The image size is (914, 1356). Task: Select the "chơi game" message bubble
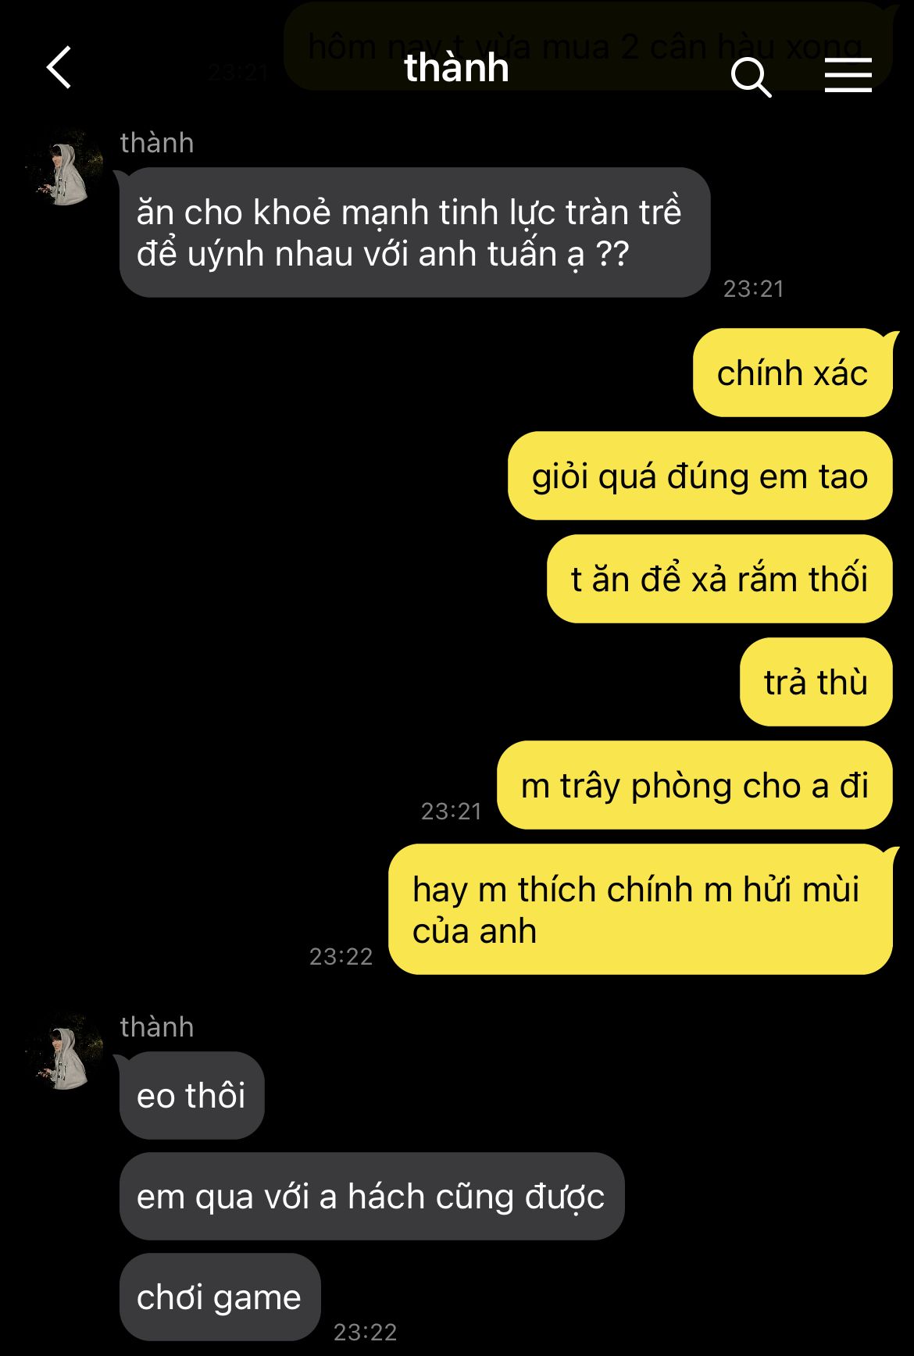coord(220,1297)
